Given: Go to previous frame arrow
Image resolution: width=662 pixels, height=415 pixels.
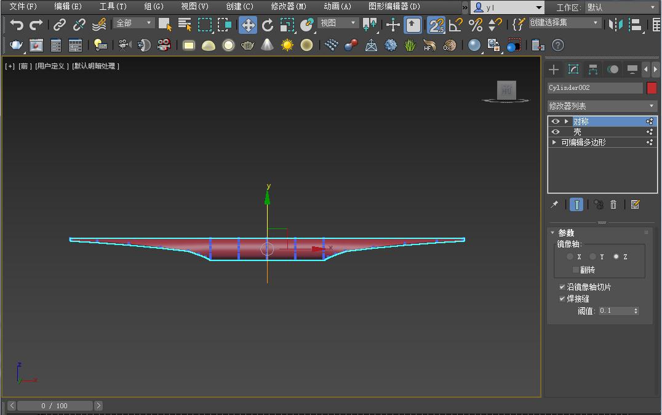Looking at the screenshot, I should coord(12,406).
